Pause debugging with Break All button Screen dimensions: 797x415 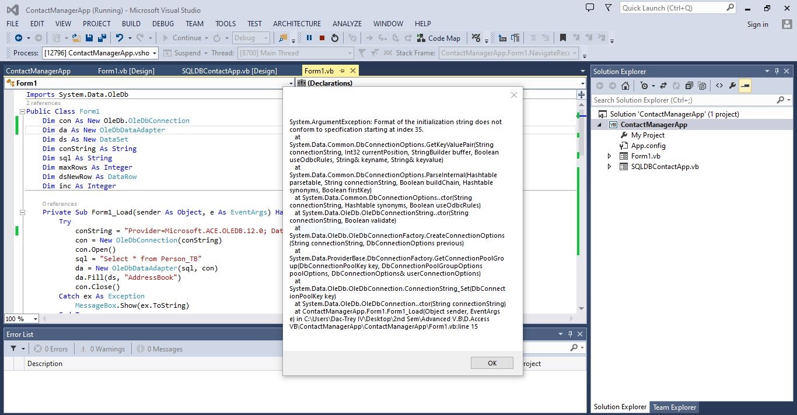tap(309, 38)
